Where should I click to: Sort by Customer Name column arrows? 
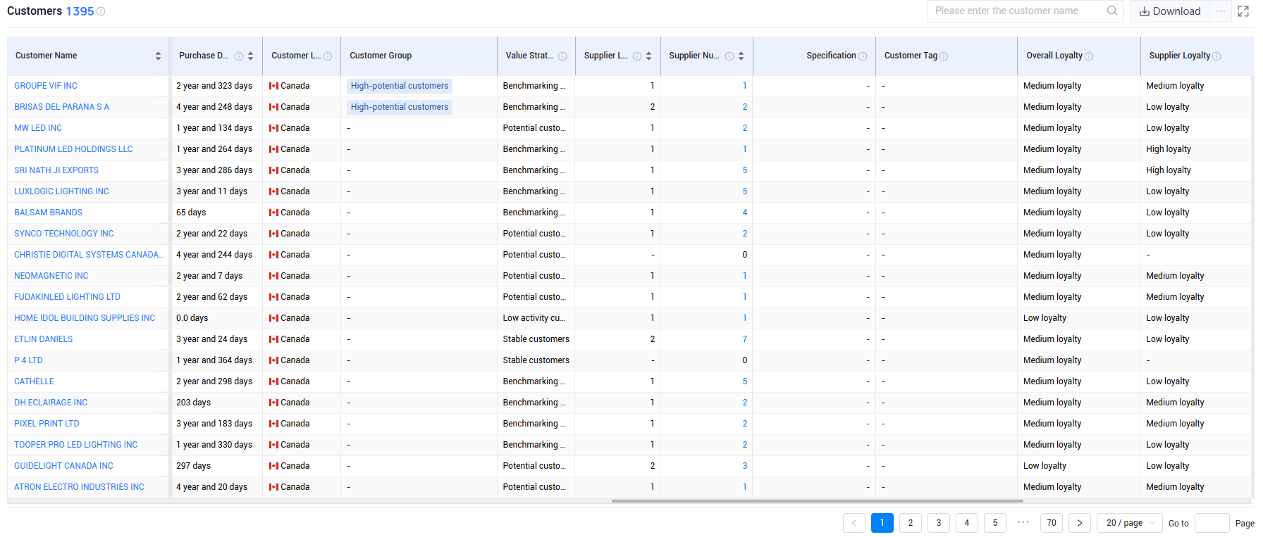pos(158,56)
